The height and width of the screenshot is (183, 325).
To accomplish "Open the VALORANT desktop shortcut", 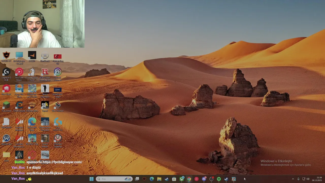I will pos(6,123).
